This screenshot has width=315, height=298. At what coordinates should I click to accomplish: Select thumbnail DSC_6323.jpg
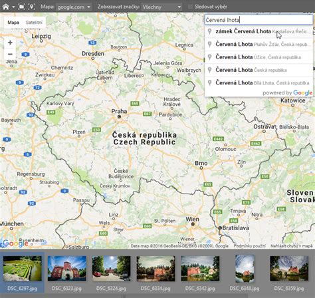(67, 273)
